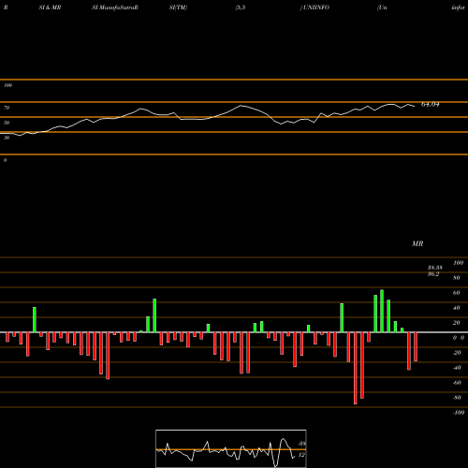The height and width of the screenshot is (468, 468).
Task: Click the MR axis label 40
Action: coord(457,308)
